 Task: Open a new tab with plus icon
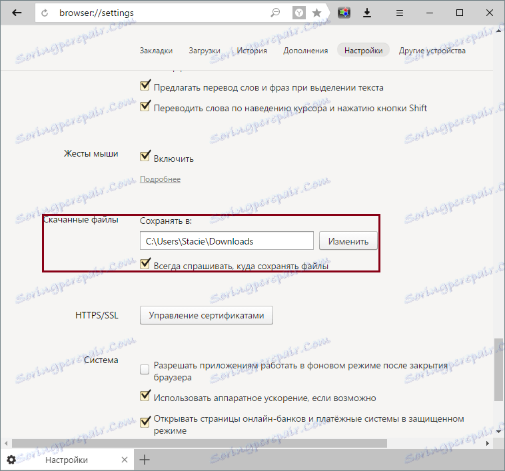145,460
